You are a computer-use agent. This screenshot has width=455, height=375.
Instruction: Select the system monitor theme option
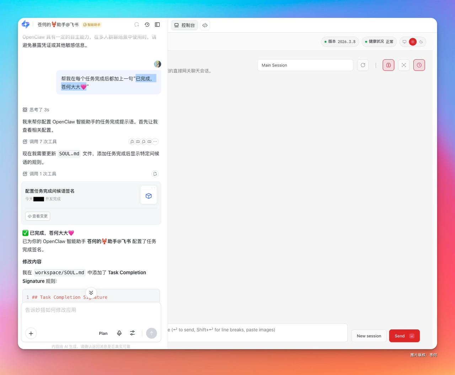405,42
